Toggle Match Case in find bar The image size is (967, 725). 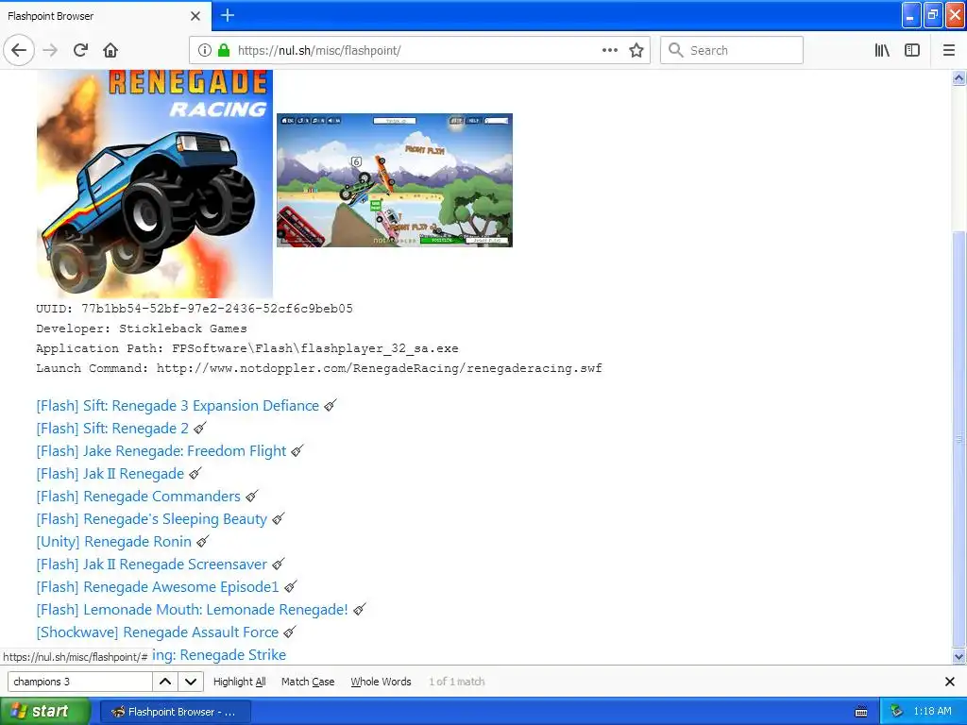coord(308,682)
